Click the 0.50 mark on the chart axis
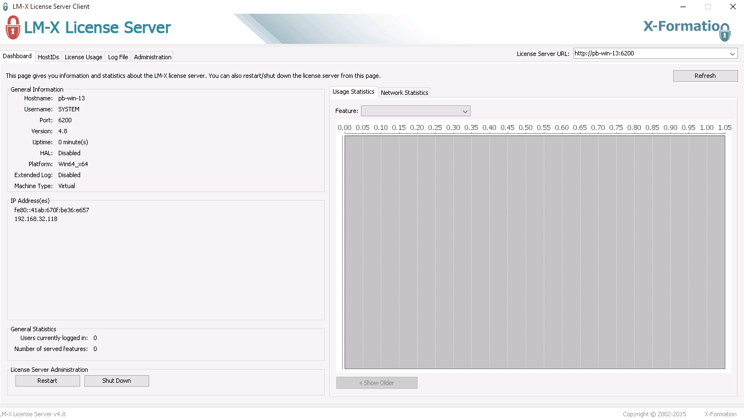The width and height of the screenshot is (744, 419). pos(526,127)
